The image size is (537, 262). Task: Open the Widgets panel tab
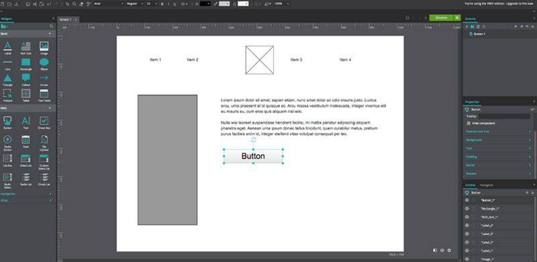pos(7,19)
